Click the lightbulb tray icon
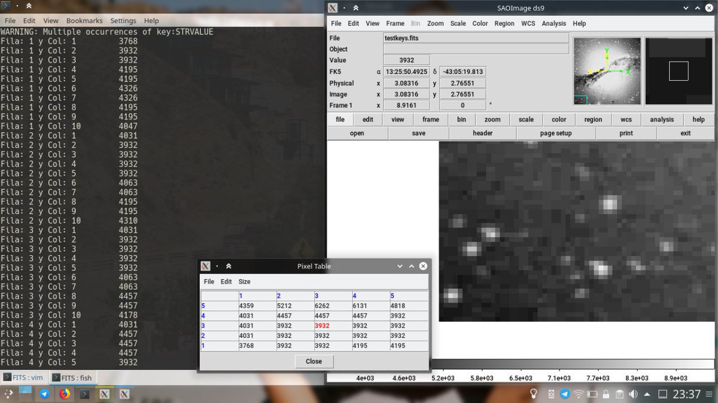This screenshot has height=403, width=718. pyautogui.click(x=534, y=394)
